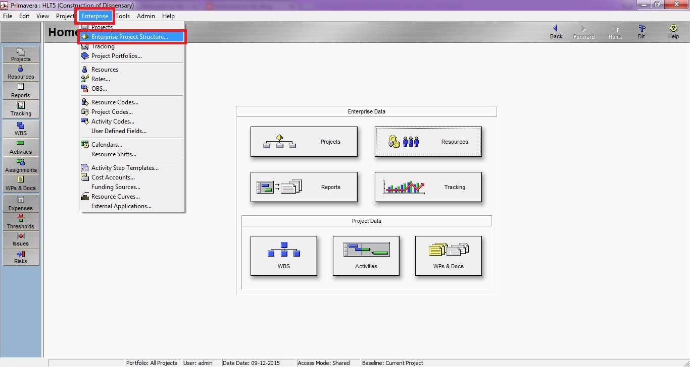The width and height of the screenshot is (690, 367).
Task: Select the Expenses sidebar icon
Action: (20, 204)
